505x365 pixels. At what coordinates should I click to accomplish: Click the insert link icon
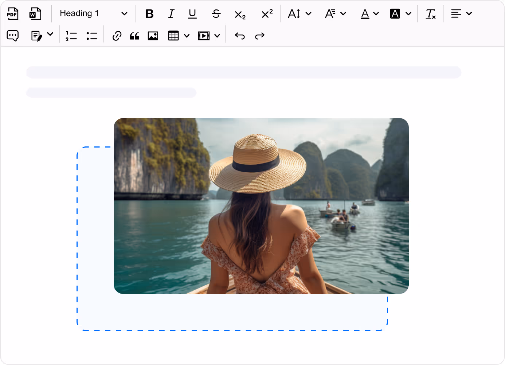(x=117, y=36)
